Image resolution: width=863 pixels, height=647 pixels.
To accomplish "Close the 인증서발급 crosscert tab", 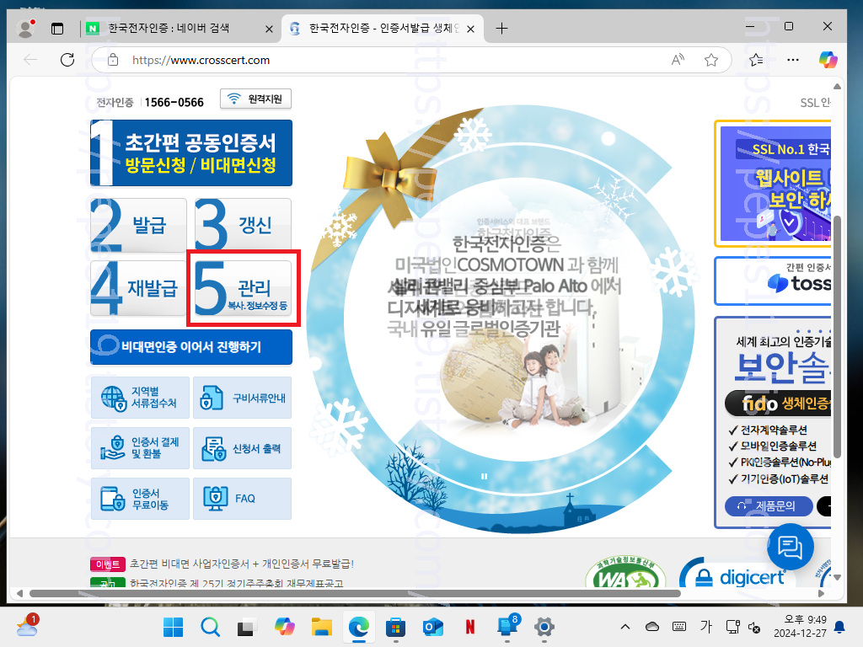I will (470, 29).
